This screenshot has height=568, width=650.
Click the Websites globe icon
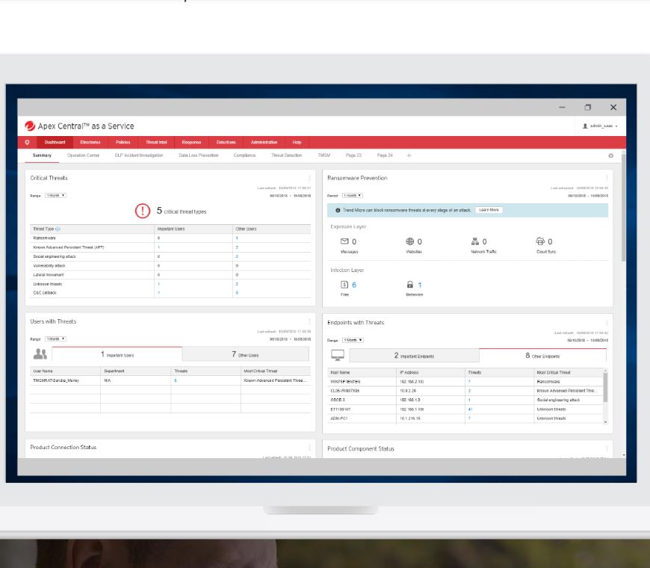coord(409,241)
